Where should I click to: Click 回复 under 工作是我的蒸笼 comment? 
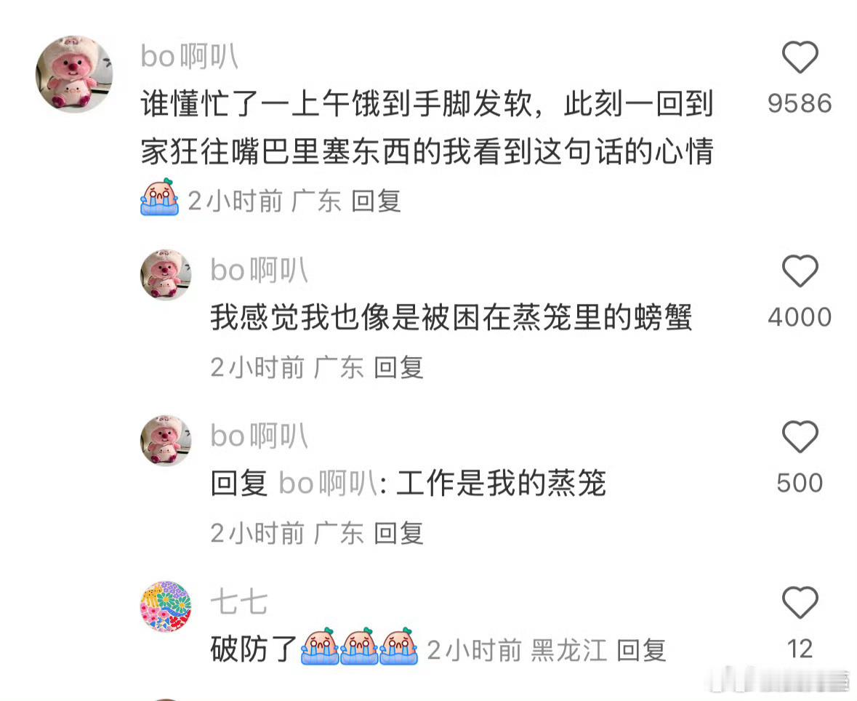coord(398,532)
